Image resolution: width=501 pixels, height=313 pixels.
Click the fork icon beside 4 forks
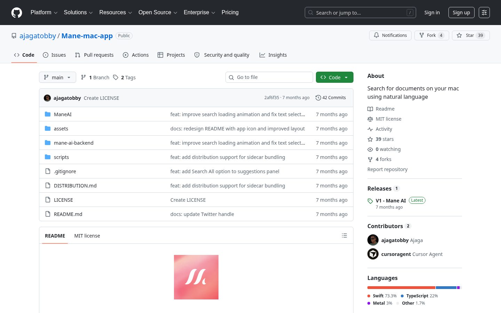370,159
